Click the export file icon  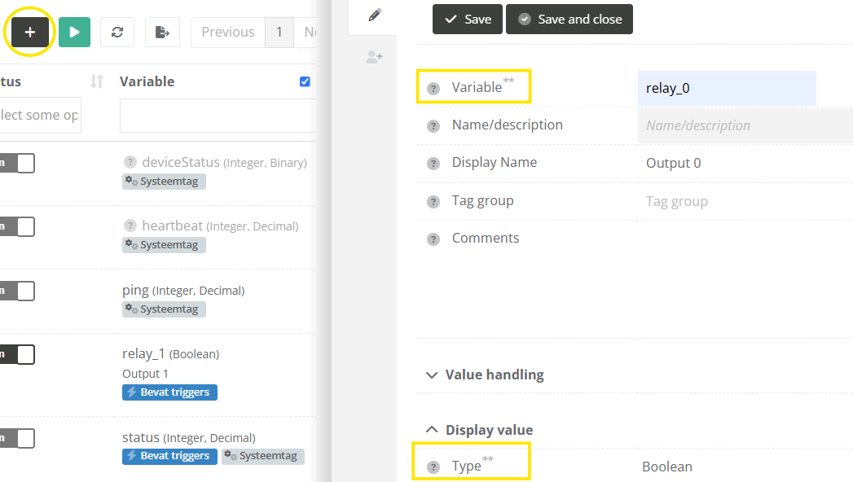pyautogui.click(x=162, y=33)
